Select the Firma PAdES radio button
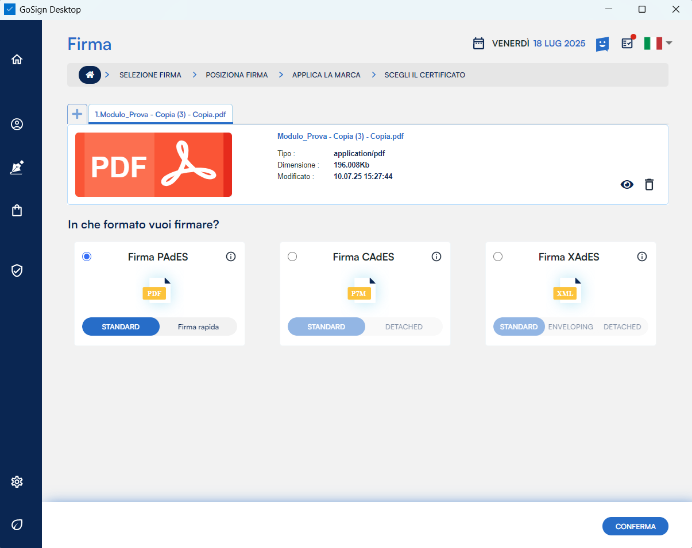692x548 pixels. click(87, 256)
